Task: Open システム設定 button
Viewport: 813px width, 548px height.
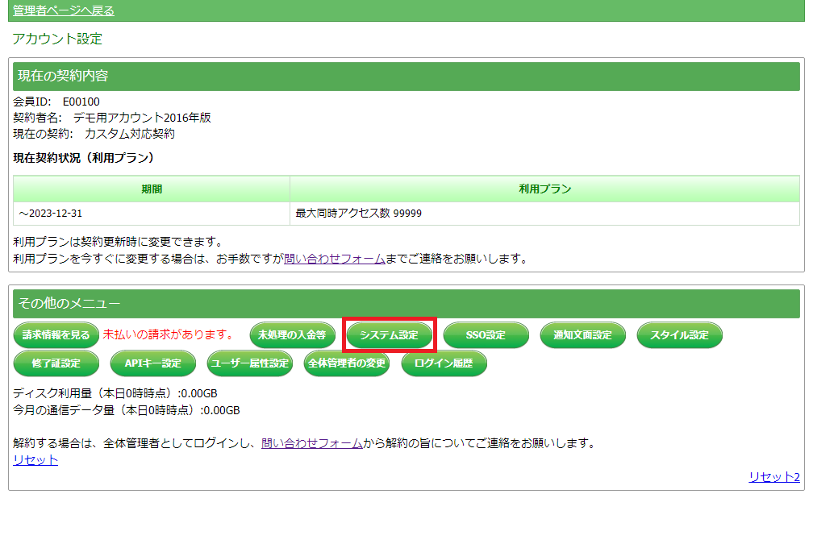Action: (389, 335)
